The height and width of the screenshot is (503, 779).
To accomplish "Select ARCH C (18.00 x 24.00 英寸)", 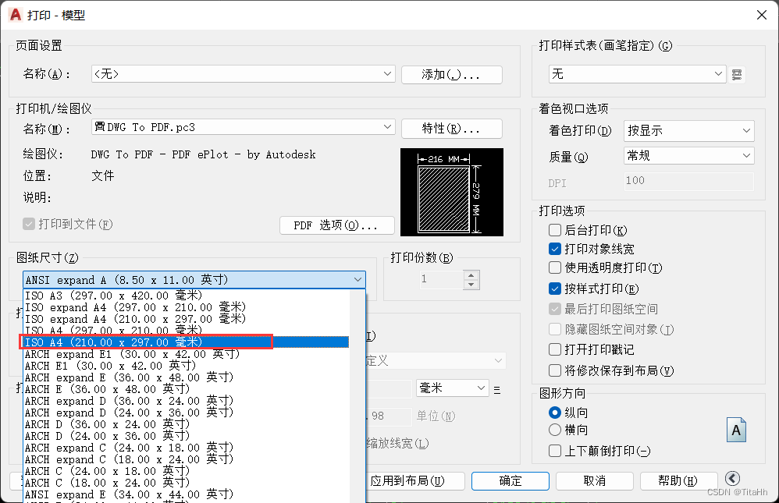I will [x=187, y=483].
